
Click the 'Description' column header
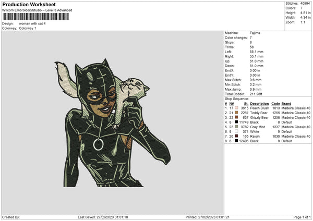click(259, 104)
